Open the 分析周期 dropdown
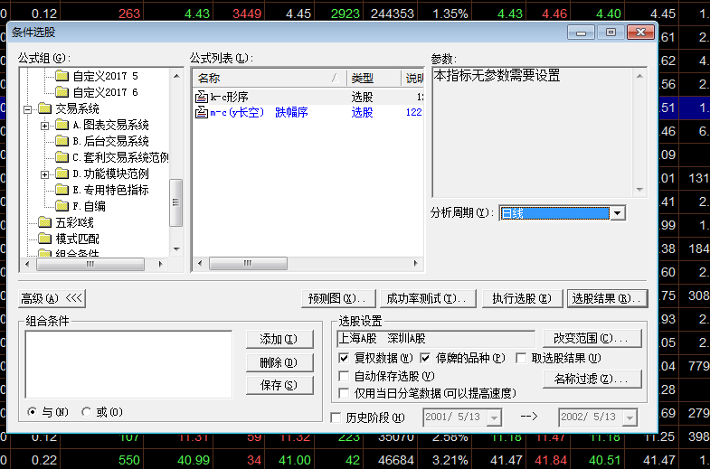This screenshot has width=710, height=469. click(618, 212)
